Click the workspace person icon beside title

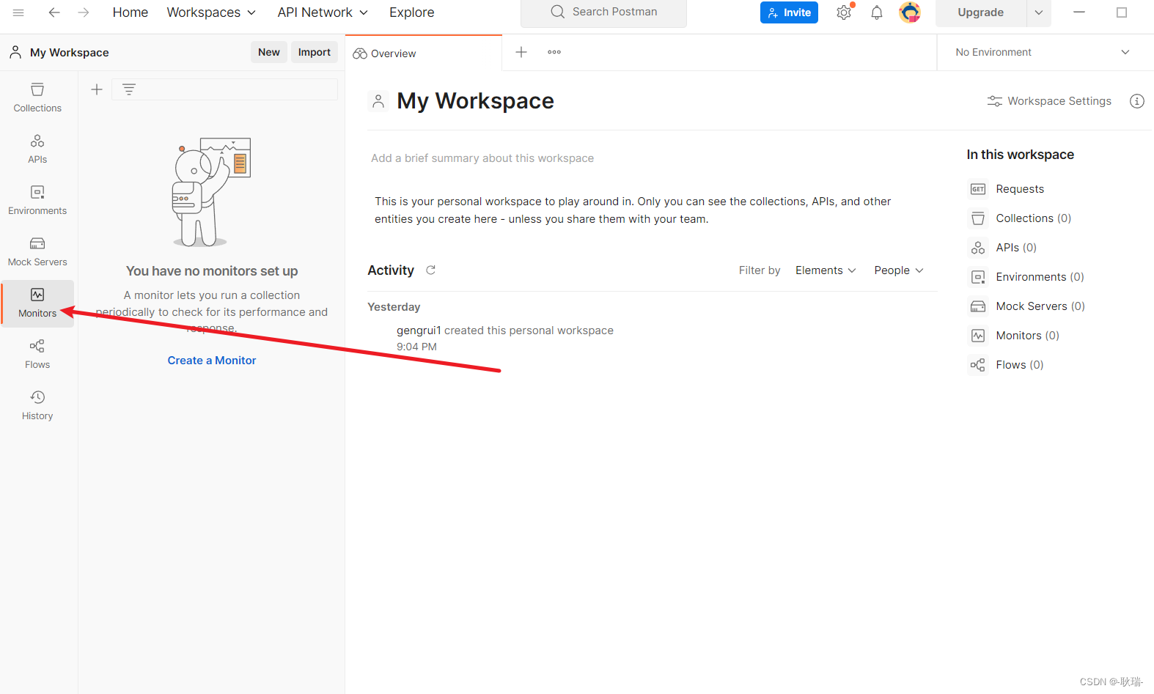pos(378,101)
